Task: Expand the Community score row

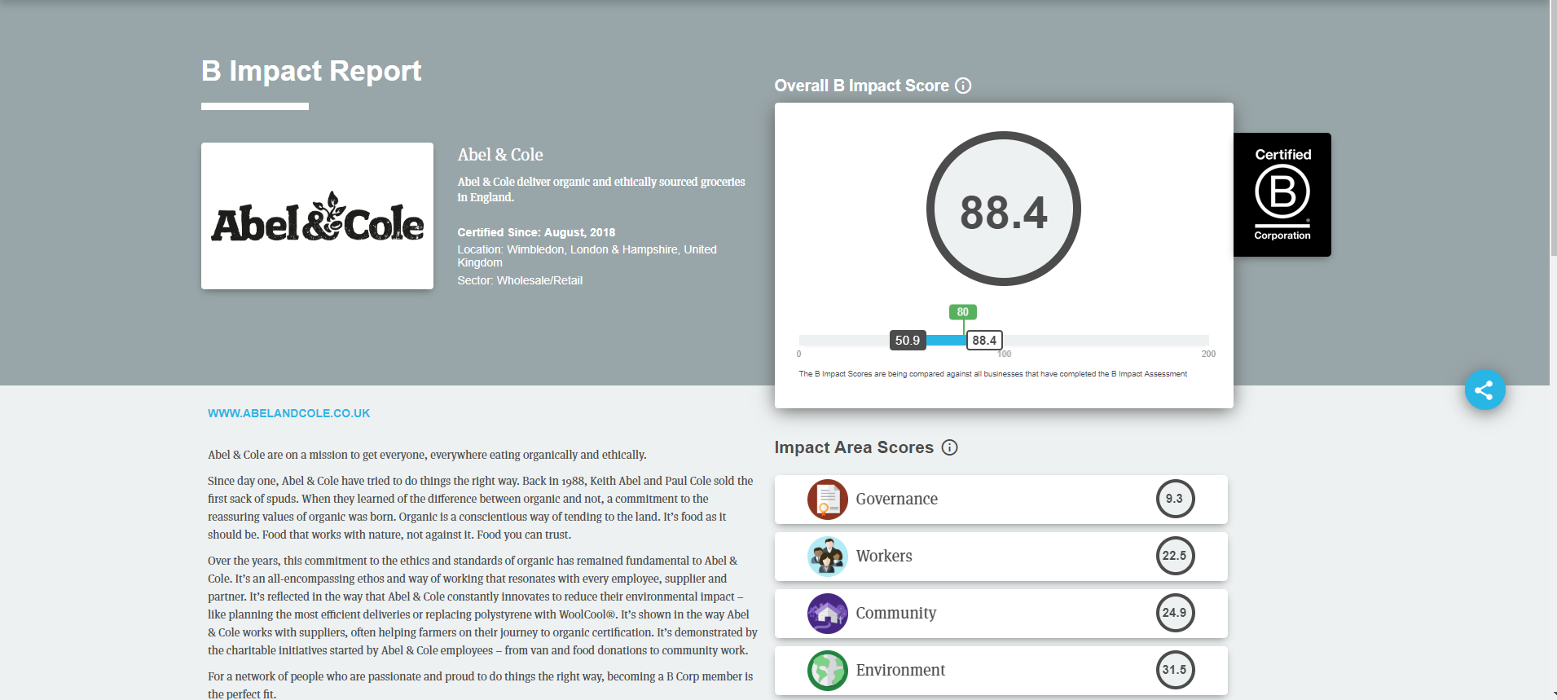Action: click(1001, 613)
